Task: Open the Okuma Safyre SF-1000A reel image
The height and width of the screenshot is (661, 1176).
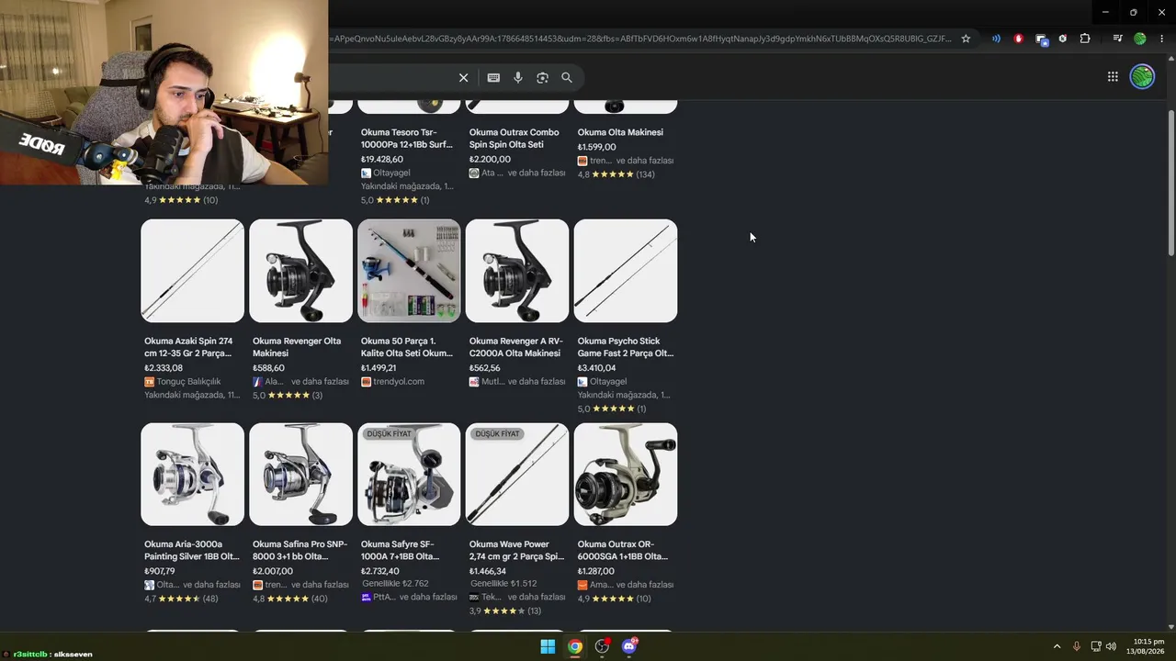Action: pyautogui.click(x=409, y=475)
